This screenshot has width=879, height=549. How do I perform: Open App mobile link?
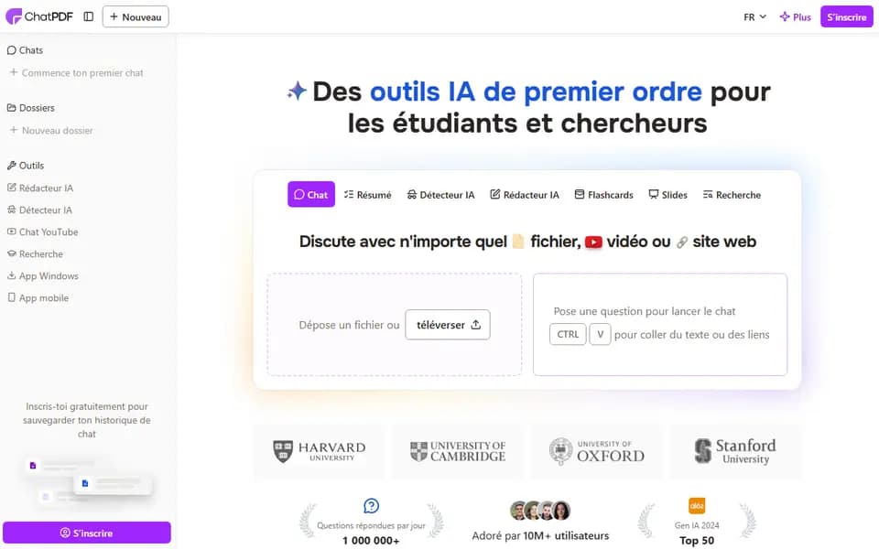(x=38, y=298)
